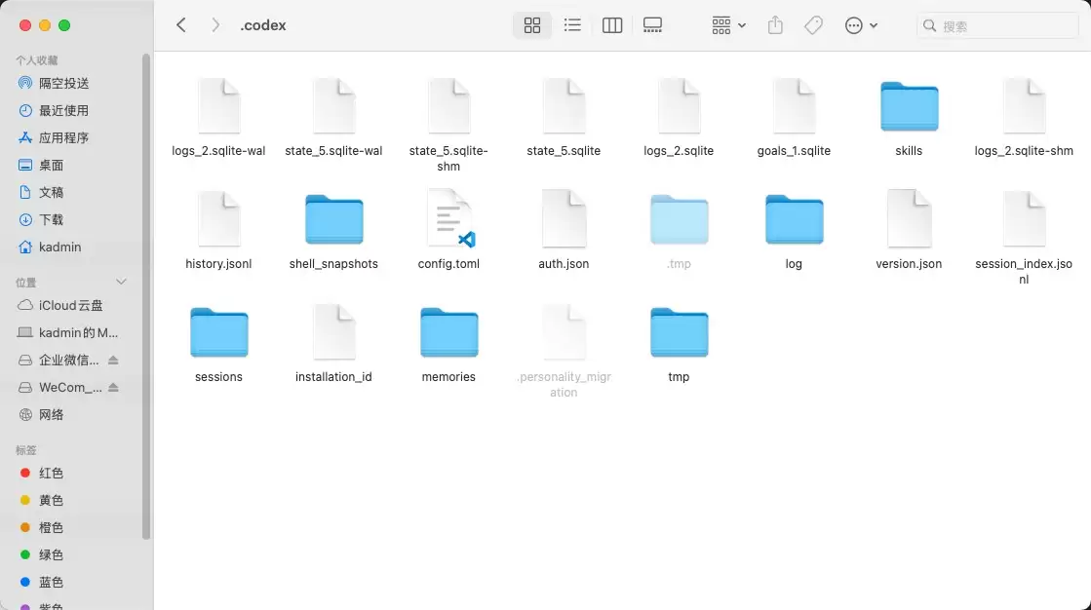Go forward with the right chevron button

pos(215,25)
